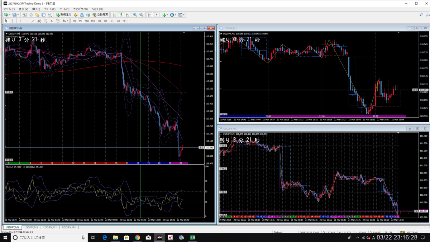The width and height of the screenshot is (430, 242).
Task: Switch timeframe to D1
Action: tap(112, 21)
